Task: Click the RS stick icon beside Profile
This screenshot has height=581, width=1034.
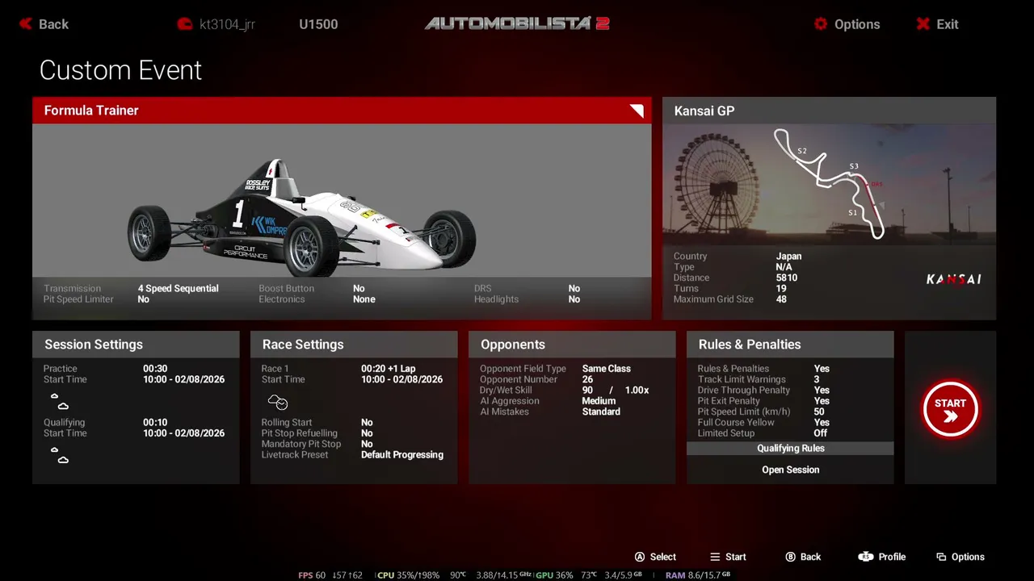Action: [x=865, y=557]
